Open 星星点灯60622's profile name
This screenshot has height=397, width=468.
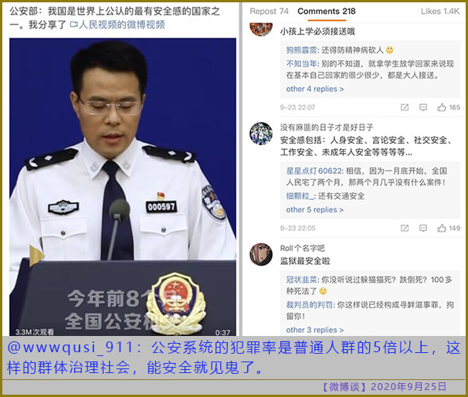point(314,171)
